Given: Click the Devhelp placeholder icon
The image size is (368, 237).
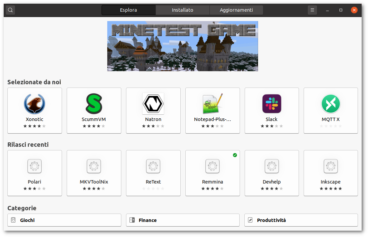Looking at the screenshot, I should [272, 166].
